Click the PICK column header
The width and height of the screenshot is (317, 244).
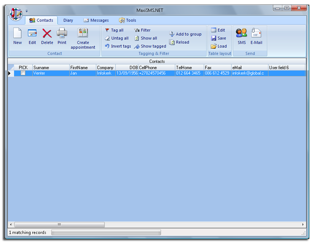pos(23,68)
